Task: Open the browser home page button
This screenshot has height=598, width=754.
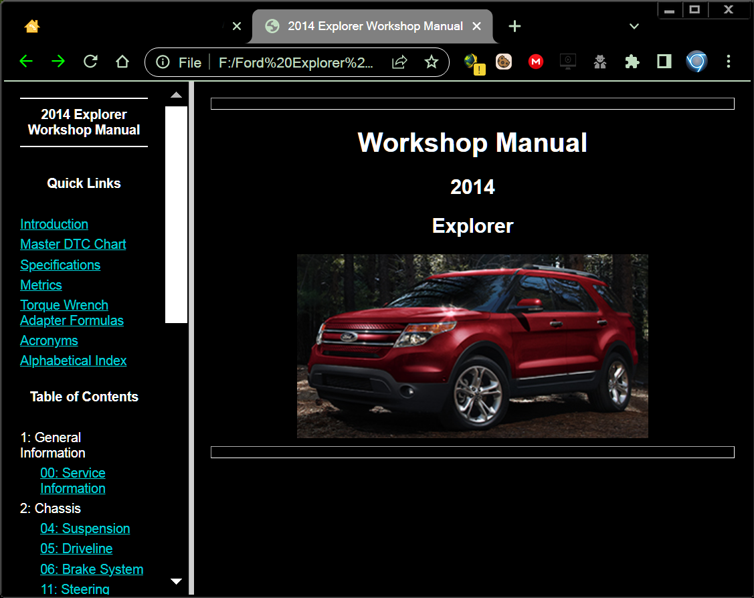Action: [x=122, y=62]
